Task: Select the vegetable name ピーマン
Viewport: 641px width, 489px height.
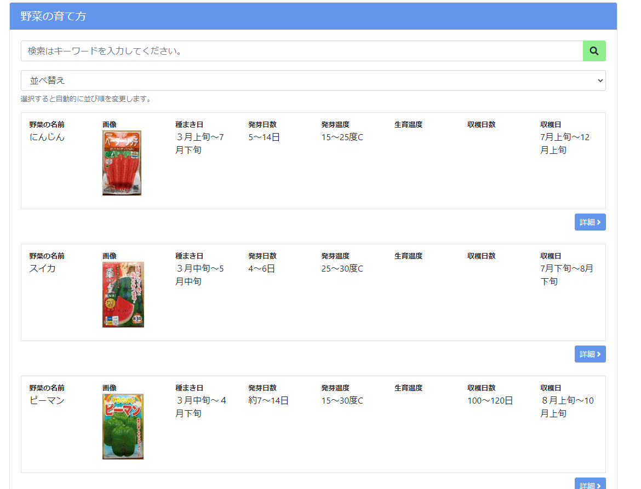Action: (x=47, y=400)
